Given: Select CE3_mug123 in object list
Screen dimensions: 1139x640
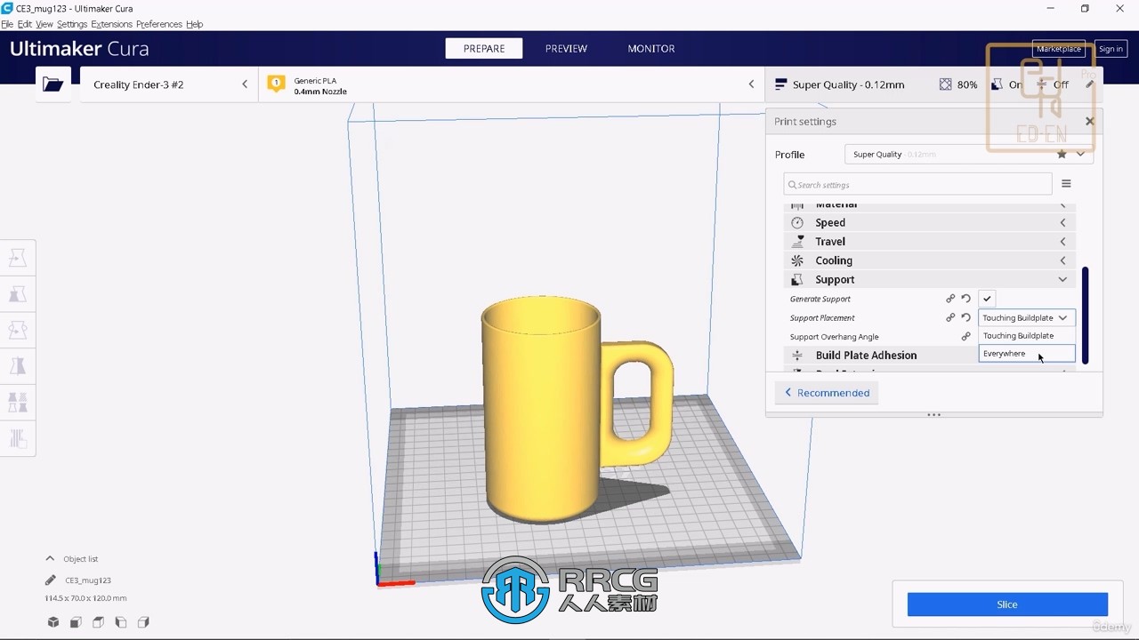Looking at the screenshot, I should coord(88,580).
